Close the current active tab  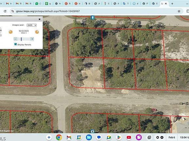[x=166, y=4]
